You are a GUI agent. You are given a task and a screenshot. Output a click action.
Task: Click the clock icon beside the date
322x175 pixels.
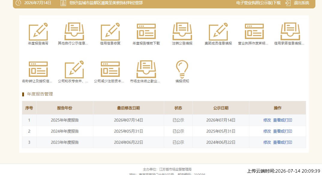click(19, 3)
